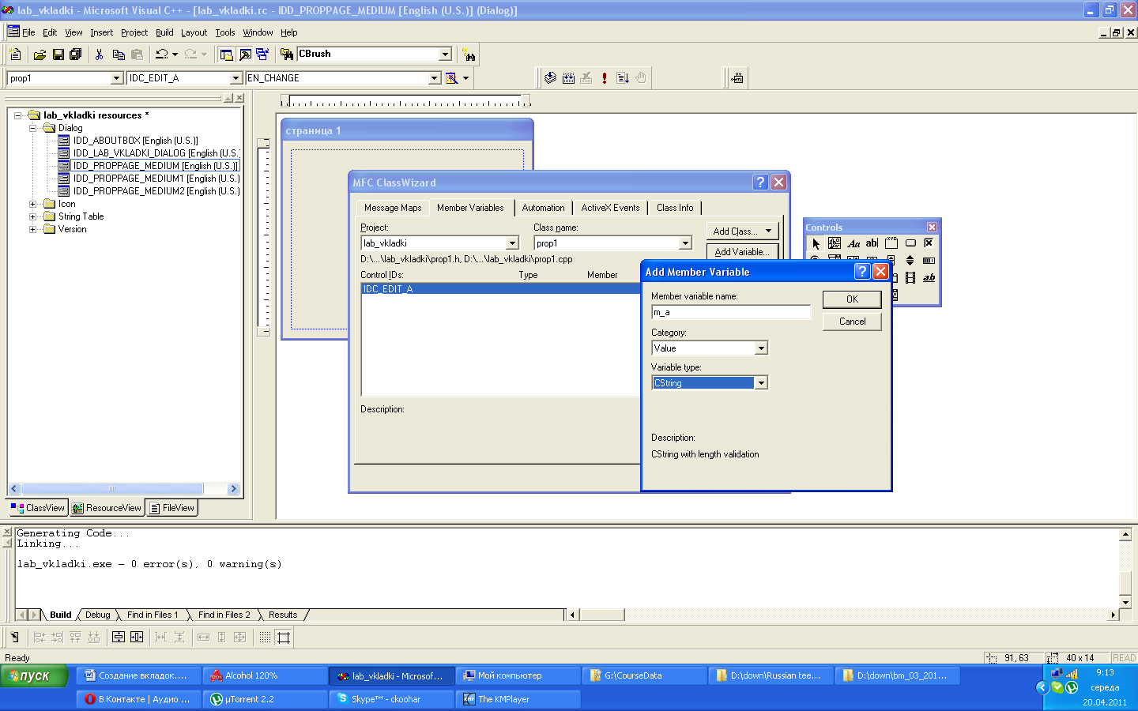Screen dimensions: 1138x711
Task: Click the Window List toolbar icon
Action: coord(262,55)
